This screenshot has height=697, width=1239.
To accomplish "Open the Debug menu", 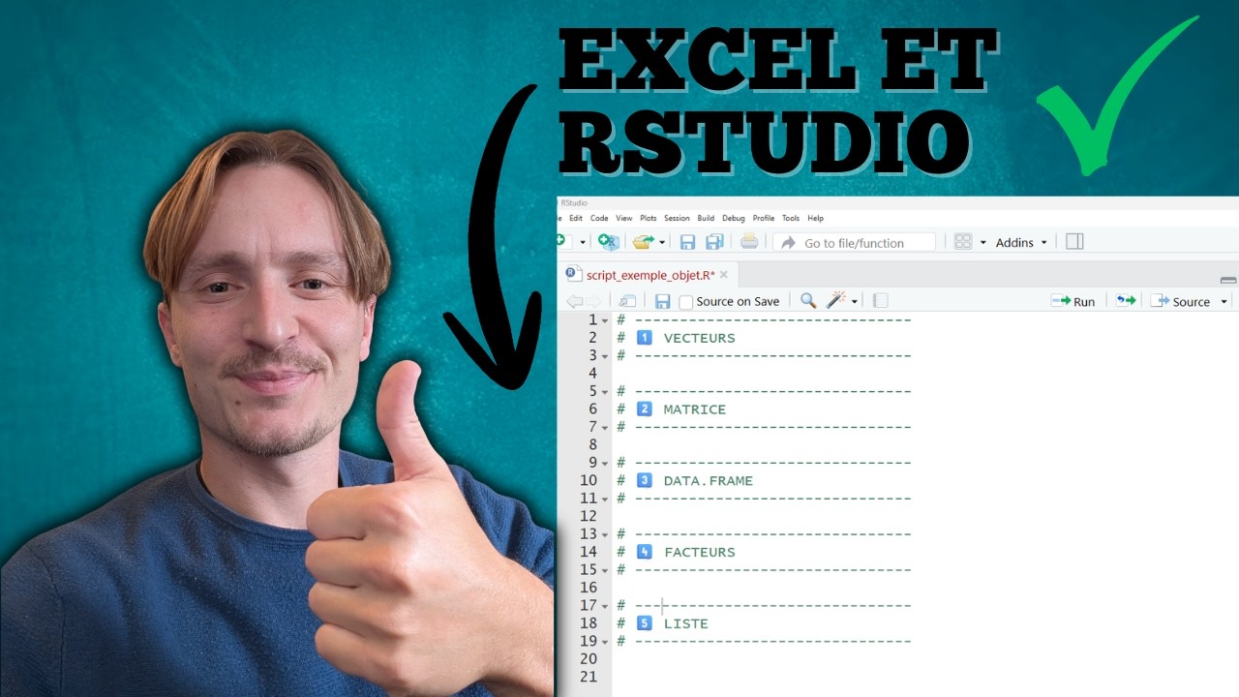I will click(734, 219).
